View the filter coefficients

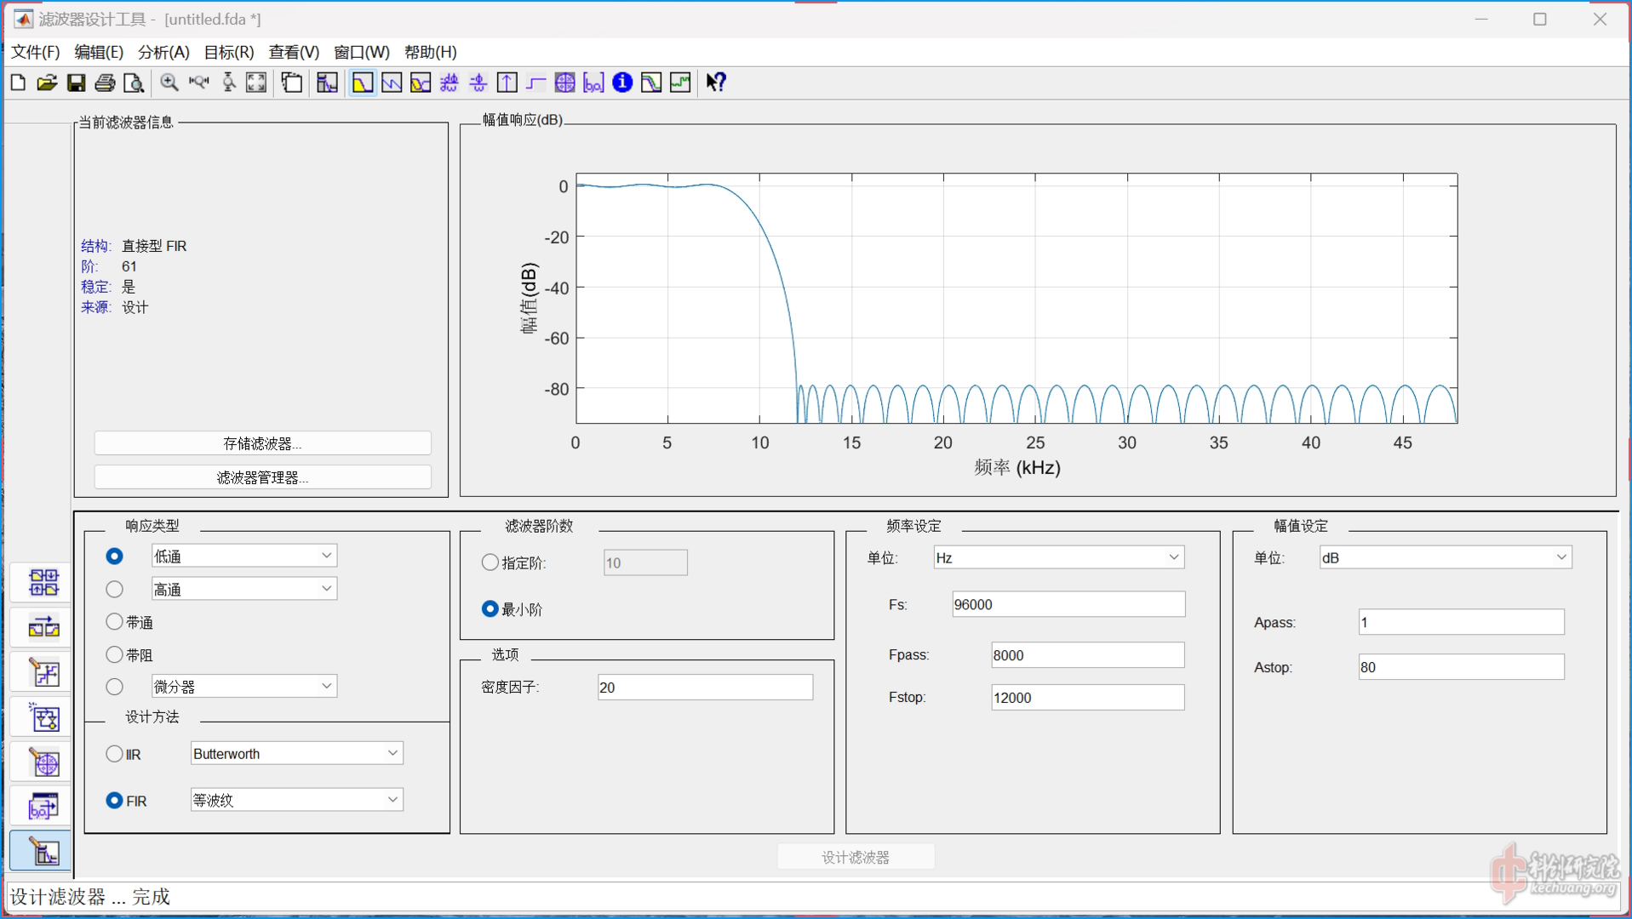coord(593,83)
